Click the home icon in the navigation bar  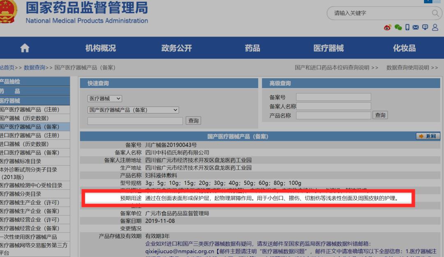[x=24, y=48]
